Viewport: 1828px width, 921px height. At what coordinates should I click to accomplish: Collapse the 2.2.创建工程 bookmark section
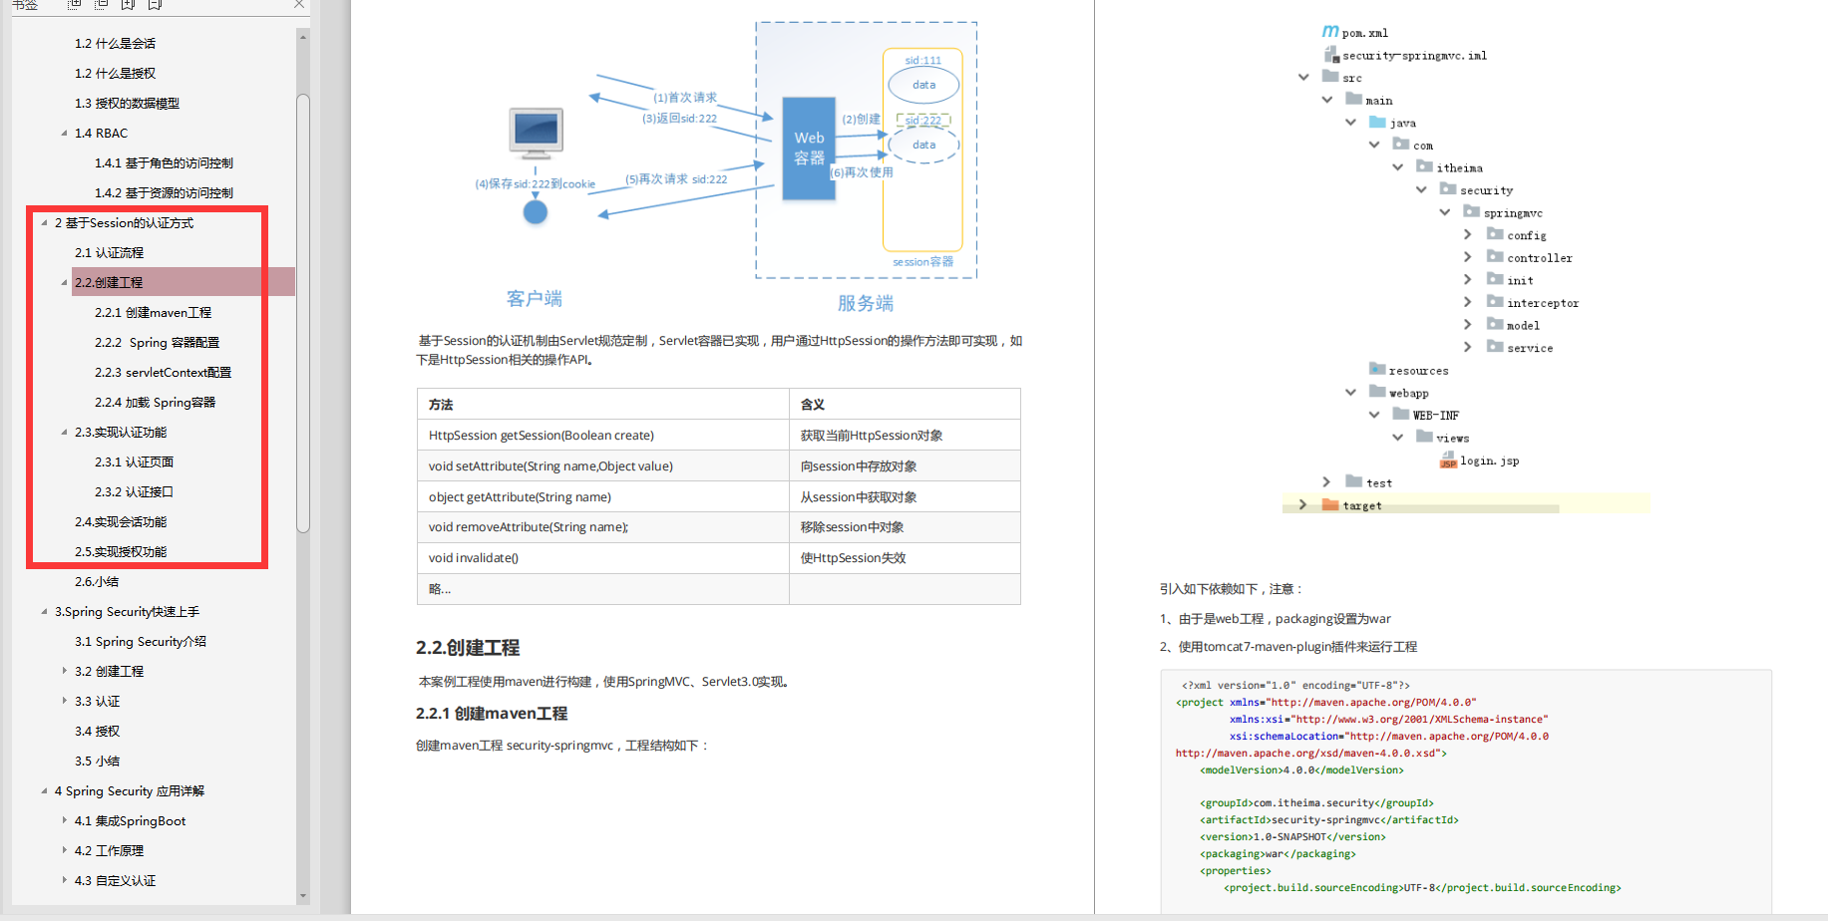pyautogui.click(x=65, y=283)
